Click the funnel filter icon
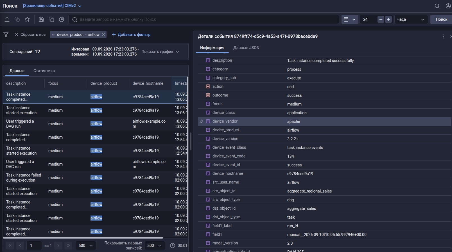This screenshot has height=252, width=452. click(x=6, y=35)
